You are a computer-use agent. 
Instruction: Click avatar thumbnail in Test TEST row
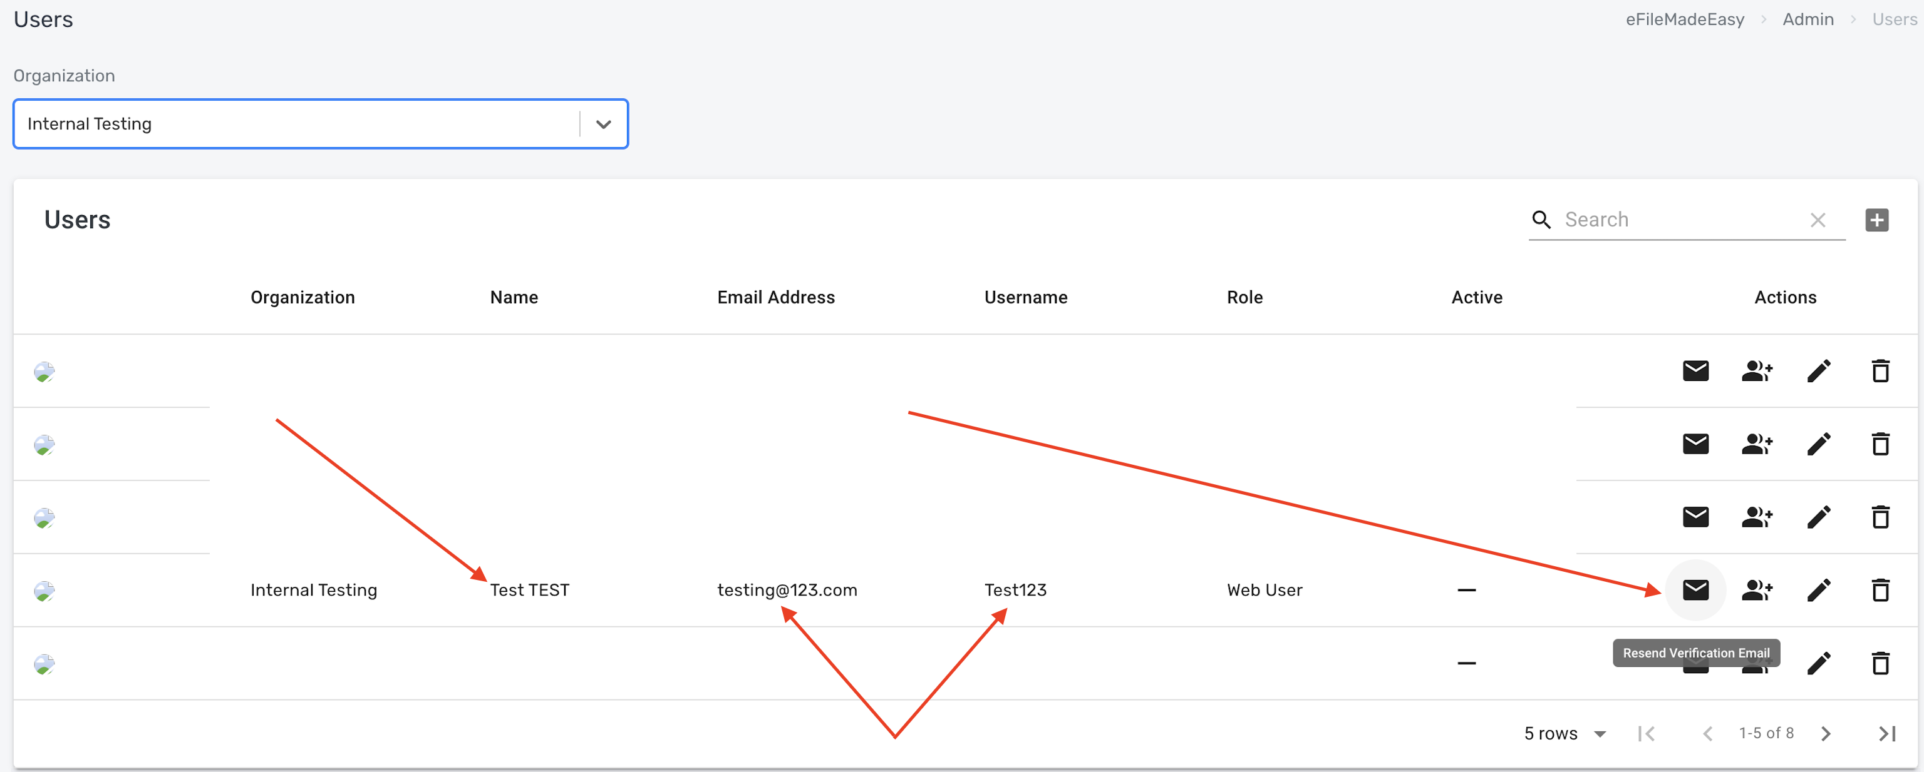click(45, 591)
